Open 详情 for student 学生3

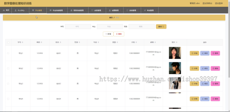[194, 84]
